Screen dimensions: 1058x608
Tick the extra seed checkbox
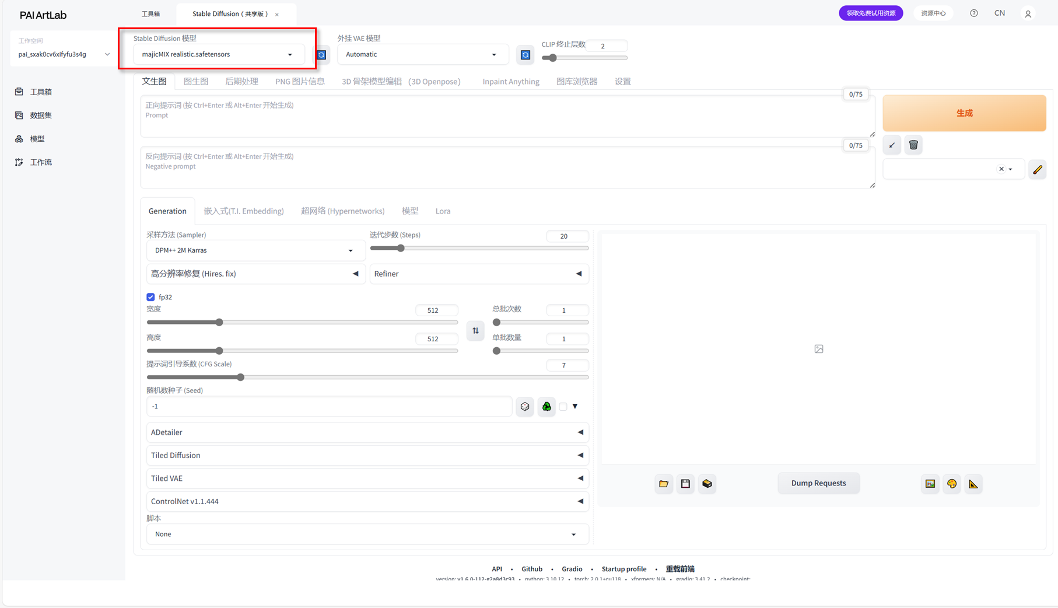(x=563, y=407)
